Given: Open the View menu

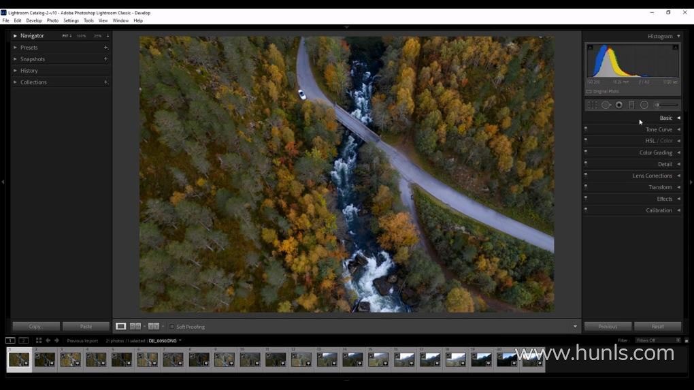Looking at the screenshot, I should tap(103, 20).
